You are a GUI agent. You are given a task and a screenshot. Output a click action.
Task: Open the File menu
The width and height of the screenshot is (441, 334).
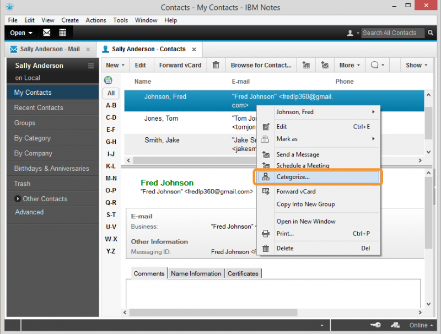pyautogui.click(x=13, y=20)
